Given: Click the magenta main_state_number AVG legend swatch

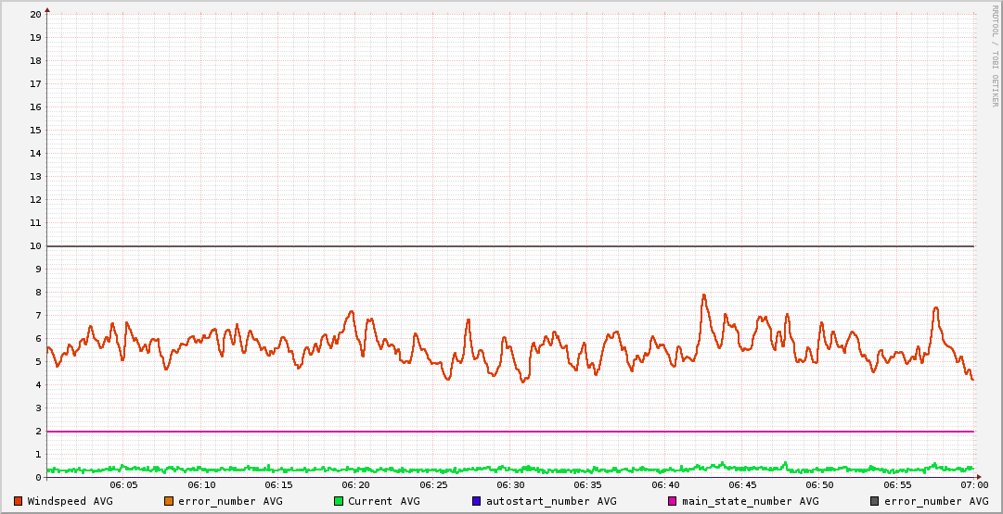Looking at the screenshot, I should (673, 501).
